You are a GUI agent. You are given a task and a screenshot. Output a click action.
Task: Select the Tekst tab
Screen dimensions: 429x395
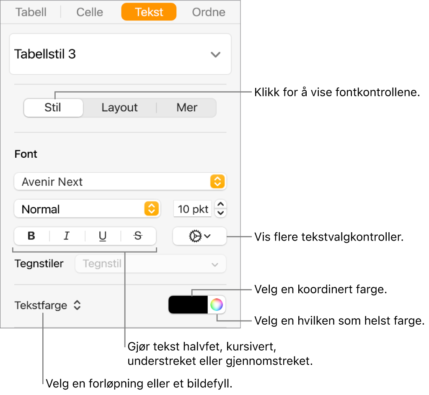[x=149, y=12]
